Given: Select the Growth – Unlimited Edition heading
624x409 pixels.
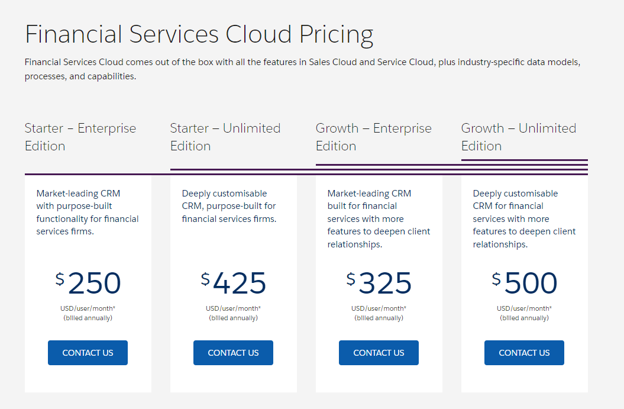Looking at the screenshot, I should (x=519, y=137).
